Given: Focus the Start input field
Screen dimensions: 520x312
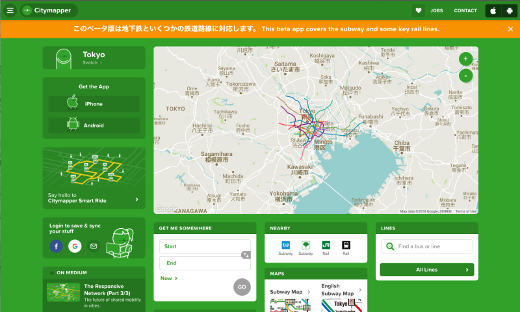Looking at the screenshot, I should (205, 246).
